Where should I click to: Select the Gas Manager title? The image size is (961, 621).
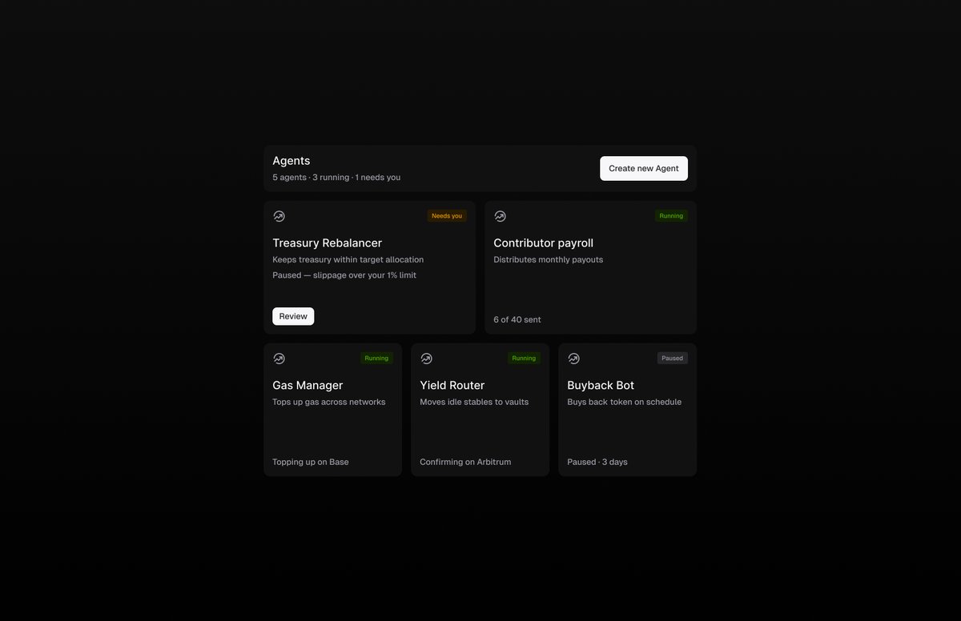(x=308, y=385)
